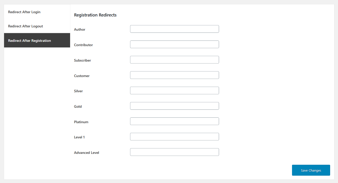Click the Subscriber field label
The height and width of the screenshot is (183, 338).
pos(82,61)
